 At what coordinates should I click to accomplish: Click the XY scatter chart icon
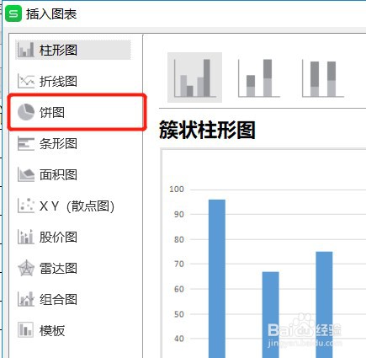[x=26, y=206]
